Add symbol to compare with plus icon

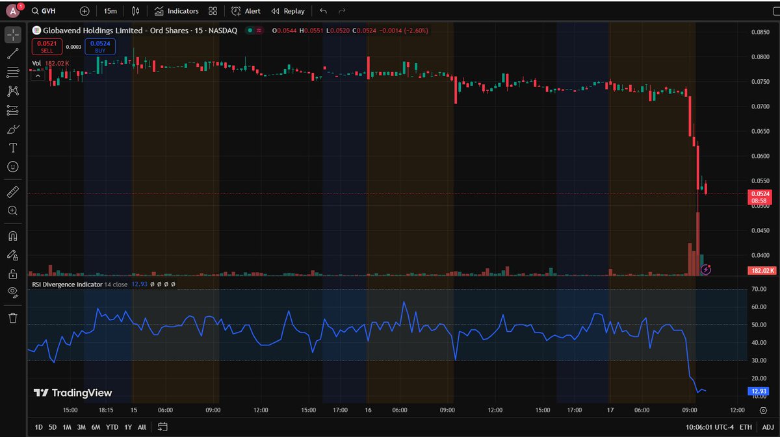pos(84,11)
